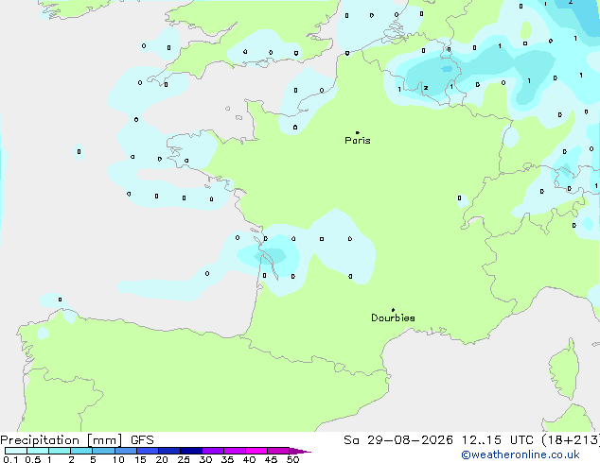Click the 25–30 mm dark navy legend box
Image resolution: width=600 pixels, height=463 pixels.
coord(190,451)
